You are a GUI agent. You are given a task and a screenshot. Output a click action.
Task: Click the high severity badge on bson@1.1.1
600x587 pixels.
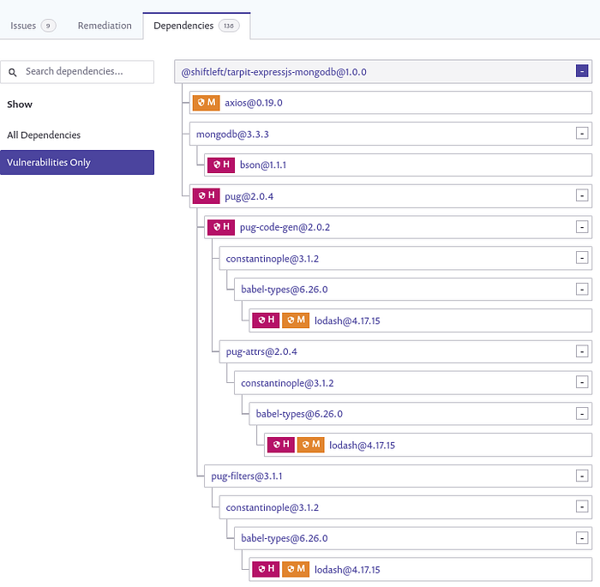tap(221, 165)
